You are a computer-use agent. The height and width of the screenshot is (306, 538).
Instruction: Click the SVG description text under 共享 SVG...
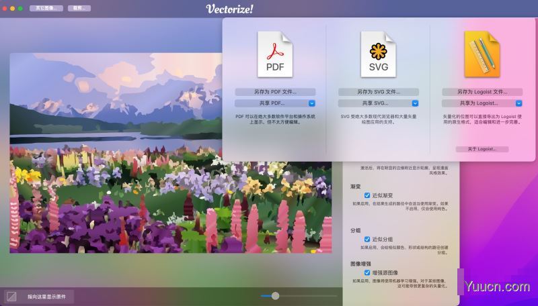click(x=379, y=119)
